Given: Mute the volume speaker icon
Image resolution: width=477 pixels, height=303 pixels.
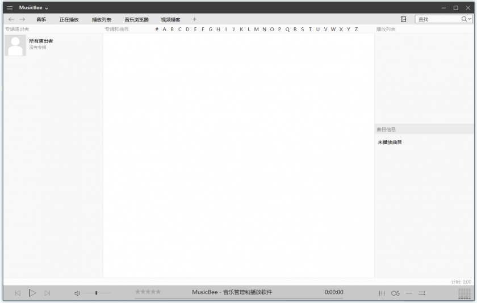Looking at the screenshot, I should [77, 293].
